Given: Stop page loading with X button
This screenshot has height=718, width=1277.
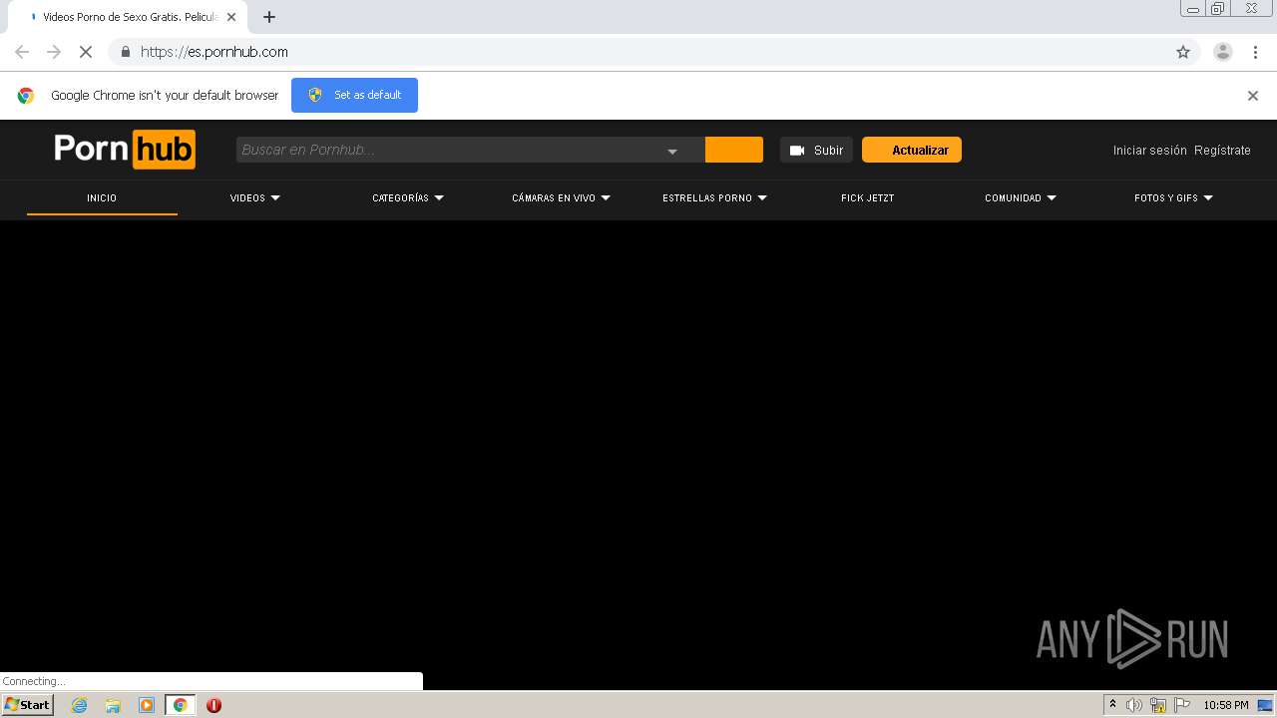Looking at the screenshot, I should point(86,52).
